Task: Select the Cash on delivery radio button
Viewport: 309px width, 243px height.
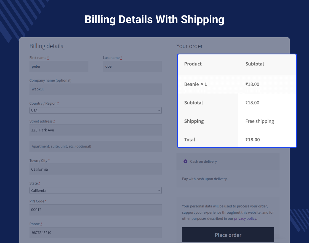Action: [x=185, y=161]
